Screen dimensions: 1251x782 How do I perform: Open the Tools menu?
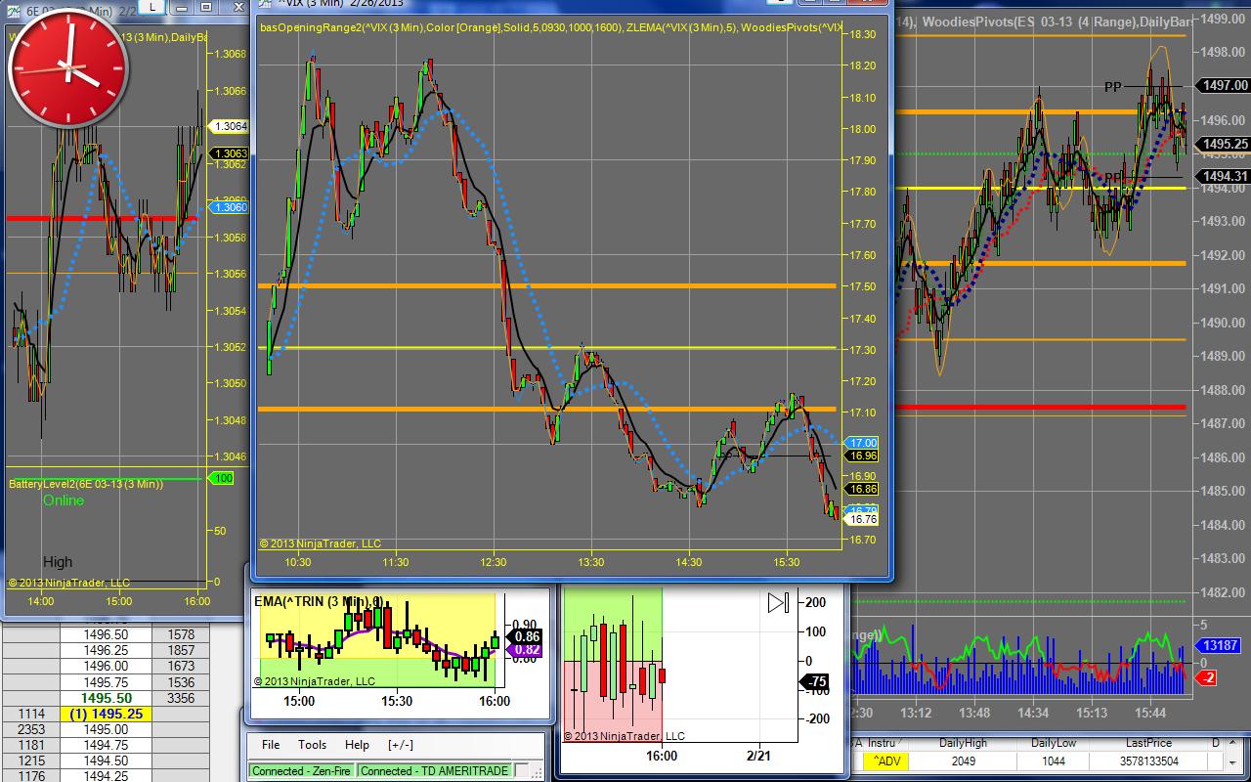point(312,745)
